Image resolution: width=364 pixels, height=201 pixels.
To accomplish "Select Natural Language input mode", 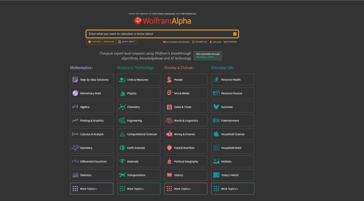I will 101,42.
